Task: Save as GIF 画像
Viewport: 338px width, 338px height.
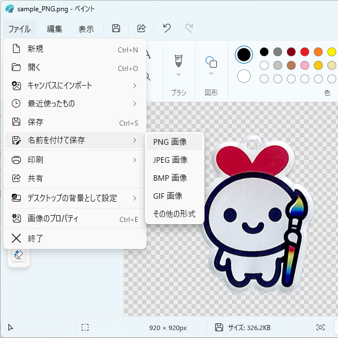Action: (175, 196)
